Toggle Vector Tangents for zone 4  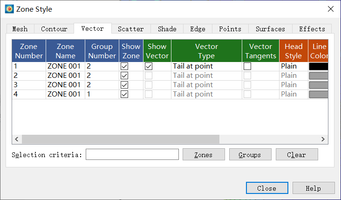pyautogui.click(x=247, y=95)
